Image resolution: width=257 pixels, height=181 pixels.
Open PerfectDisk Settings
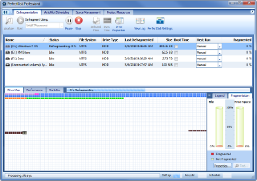click(x=160, y=21)
